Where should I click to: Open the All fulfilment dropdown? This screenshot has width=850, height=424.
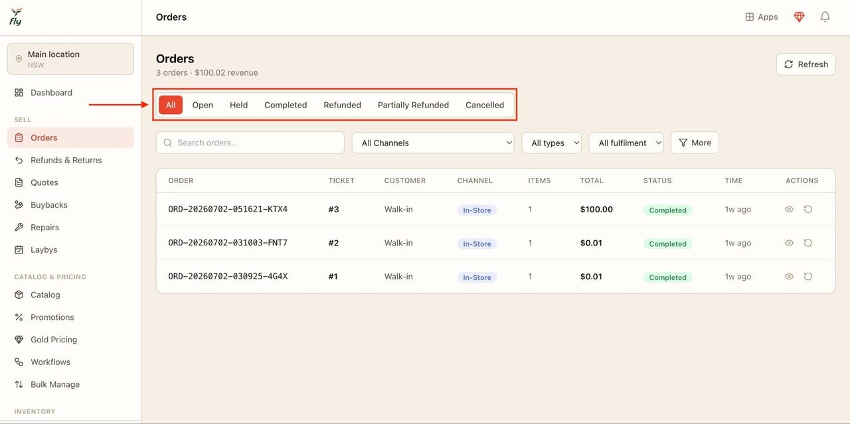point(626,143)
